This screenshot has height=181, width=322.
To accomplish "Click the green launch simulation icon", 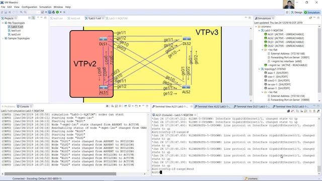I will click(x=57, y=12).
